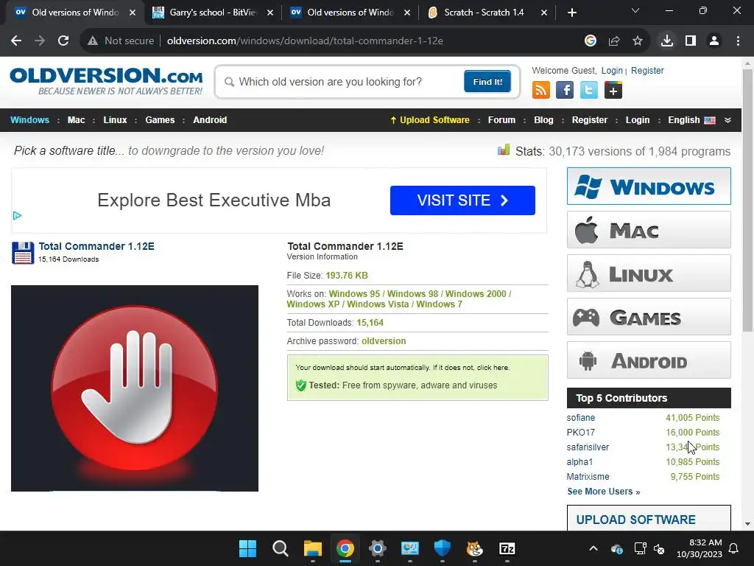Show hidden system tray icons

[593, 548]
